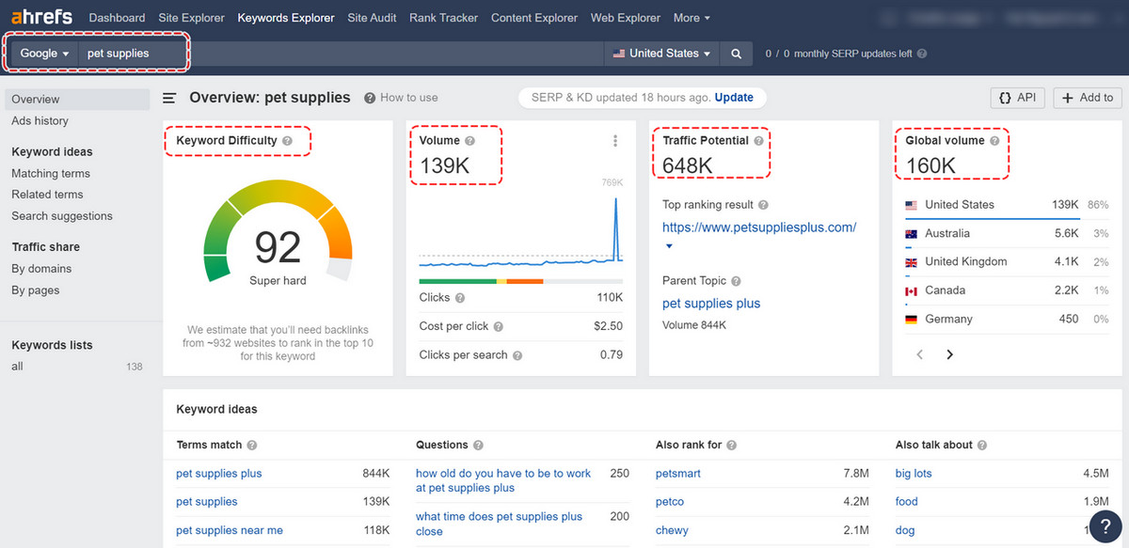
Task: Click the Germany flag in Global volume list
Action: [911, 320]
